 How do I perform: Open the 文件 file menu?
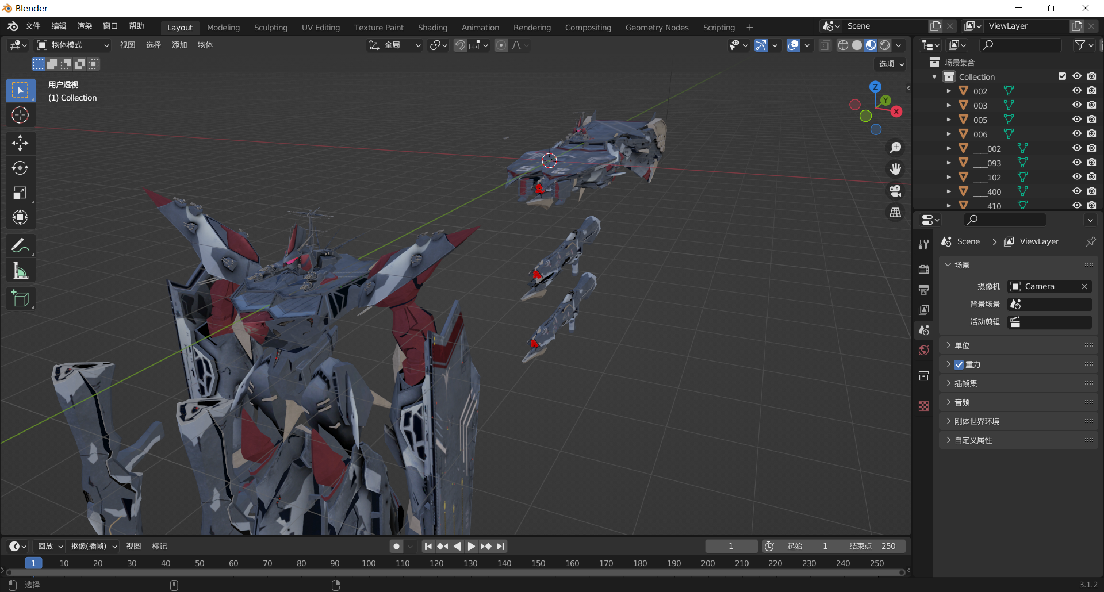[33, 26]
